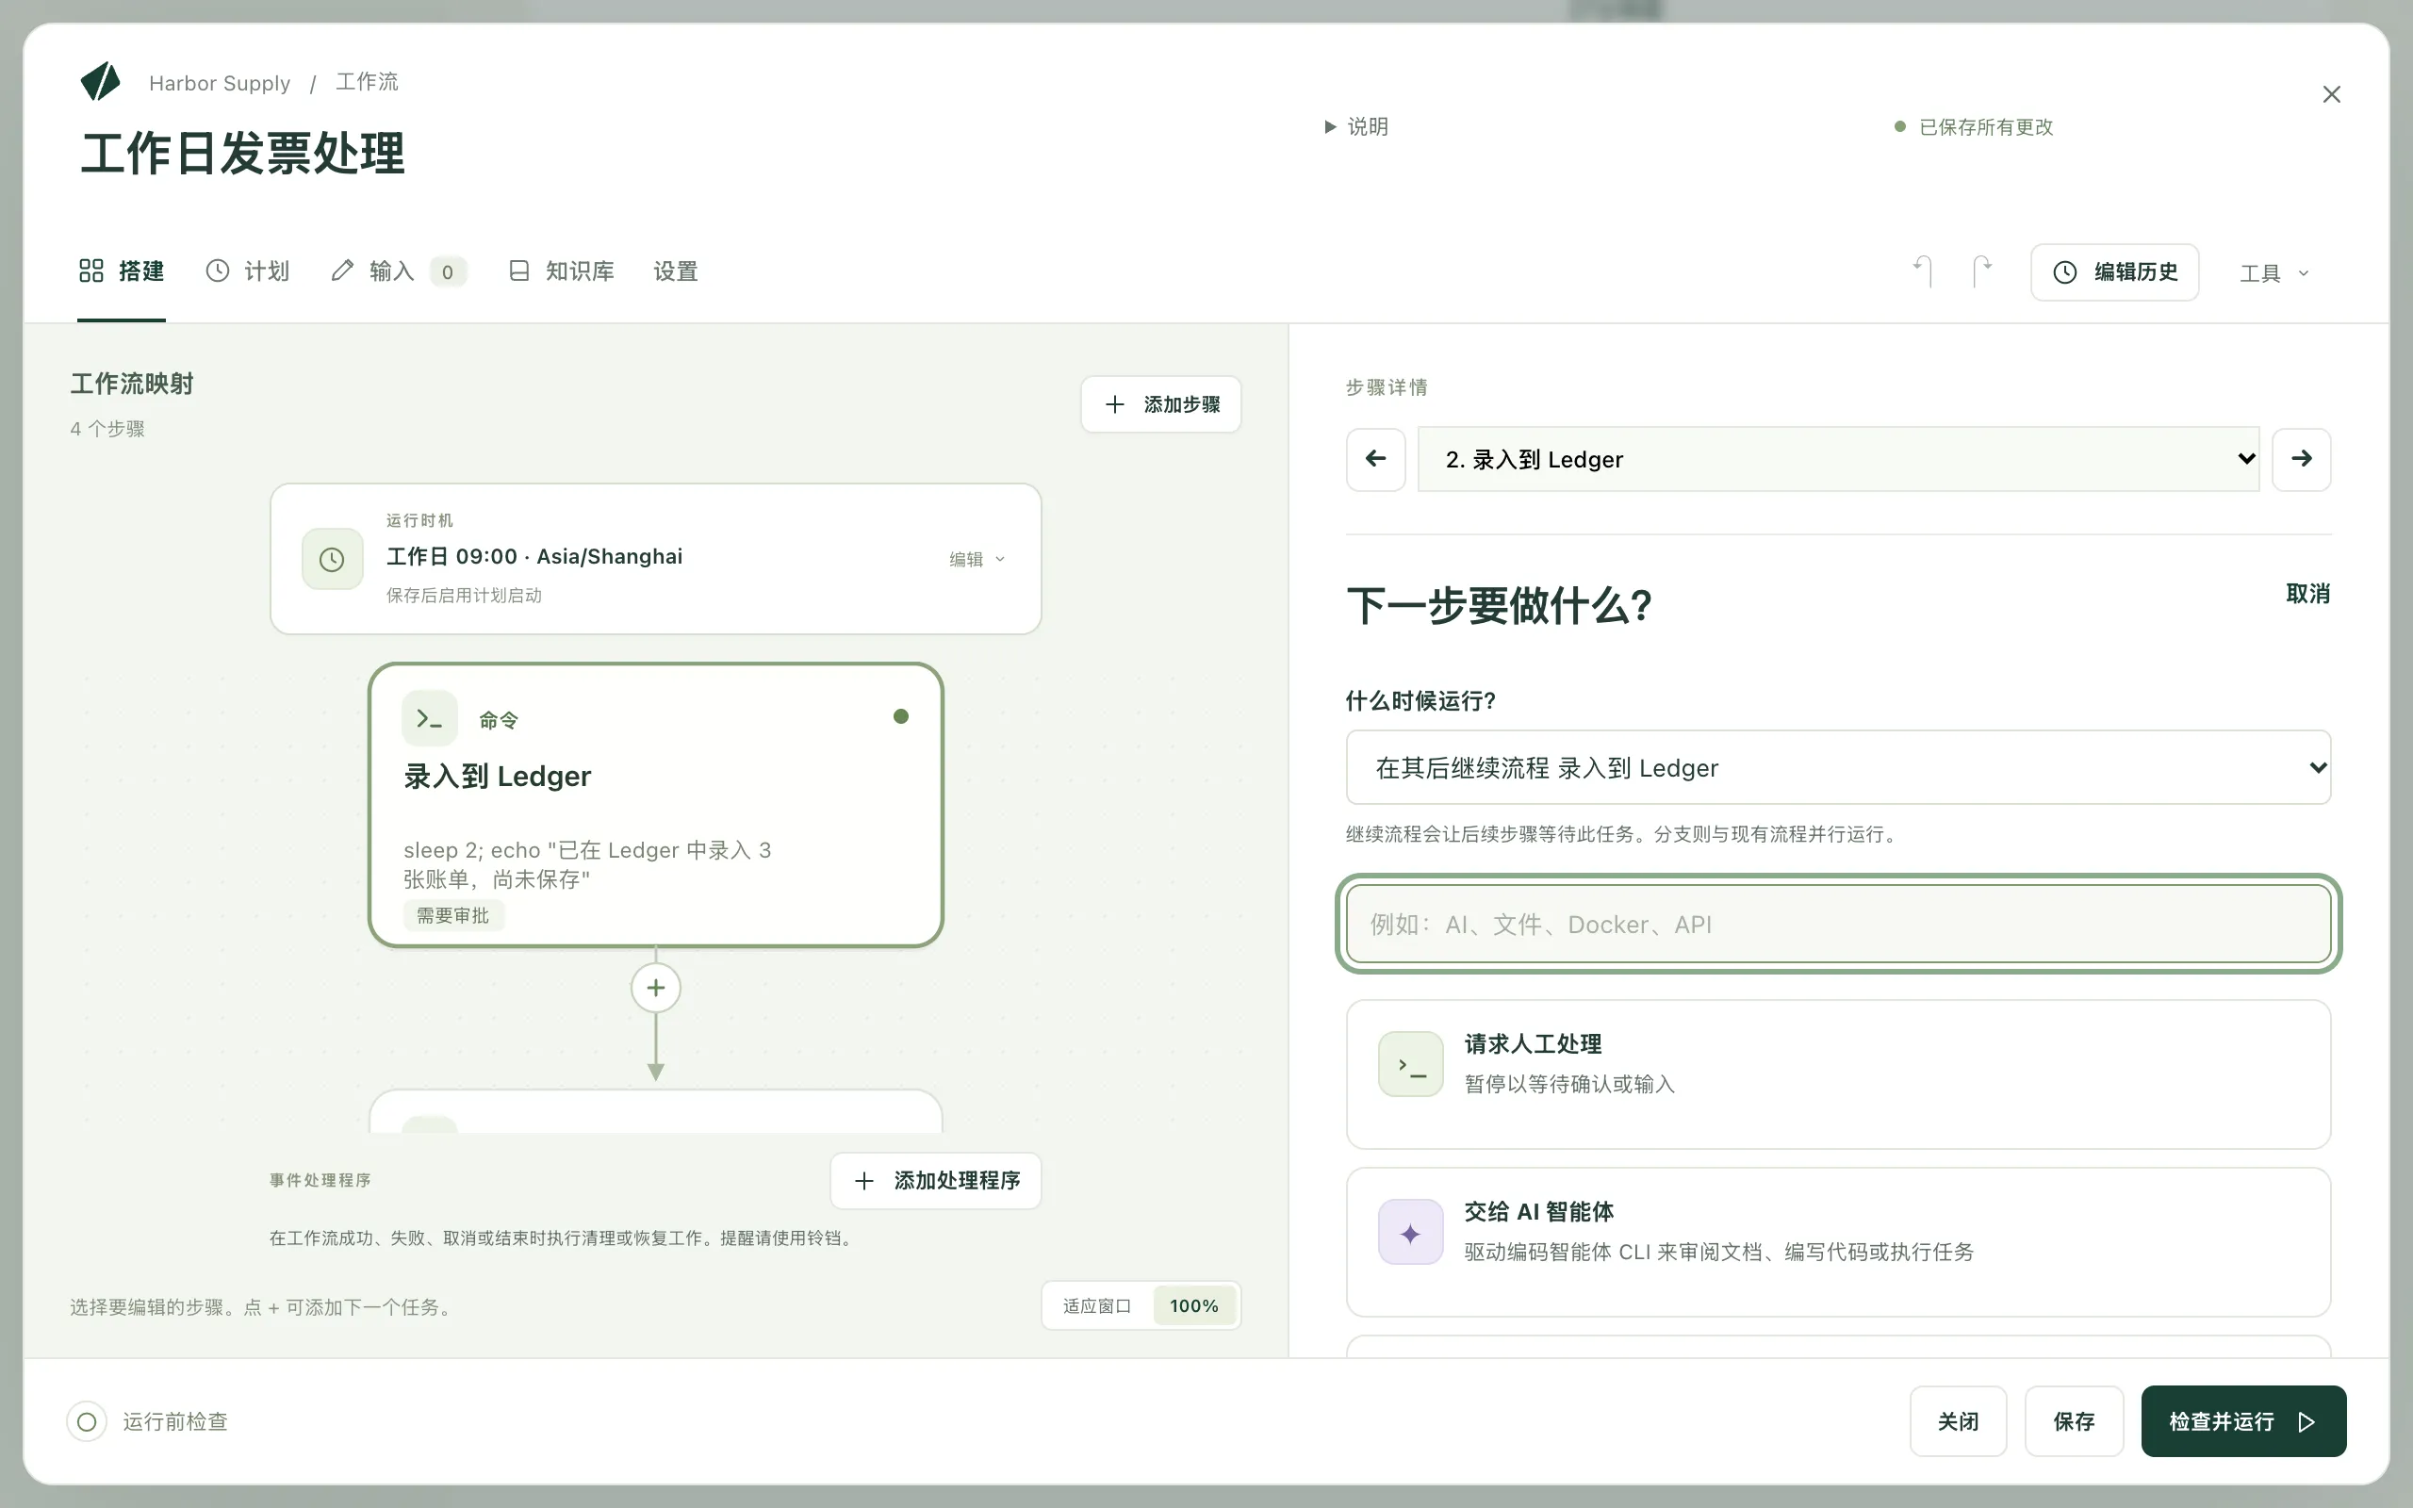Click 适应窗口 zoom option
This screenshot has height=1508, width=2413.
click(x=1097, y=1306)
